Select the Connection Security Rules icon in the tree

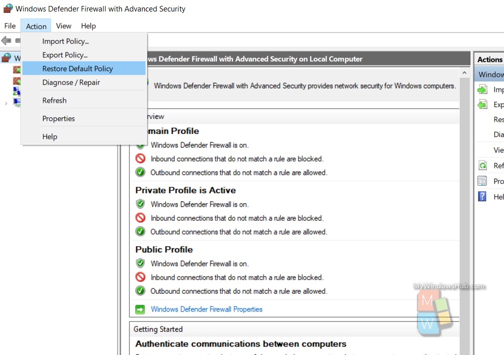point(16,91)
